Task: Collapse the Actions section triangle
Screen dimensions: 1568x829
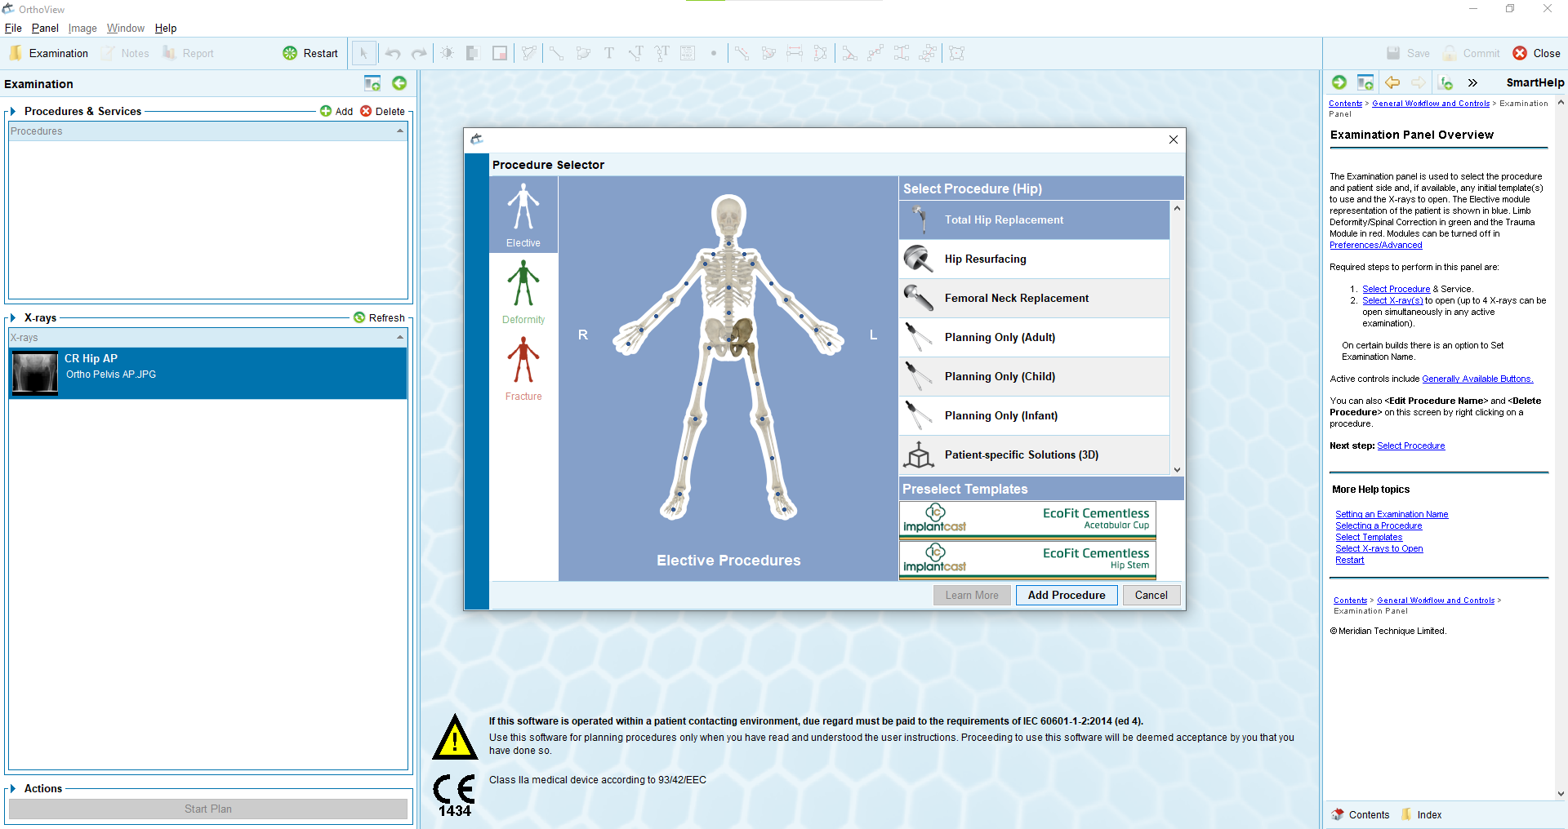Action: coord(13,788)
